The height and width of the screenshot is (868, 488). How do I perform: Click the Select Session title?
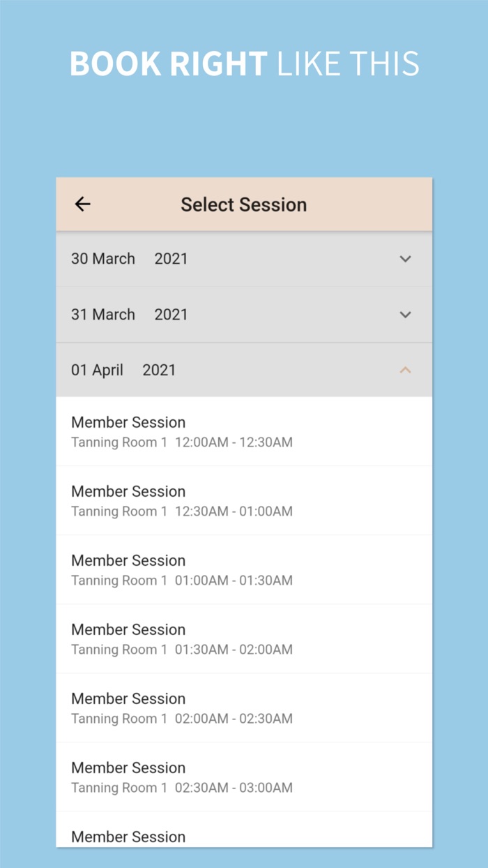(244, 204)
